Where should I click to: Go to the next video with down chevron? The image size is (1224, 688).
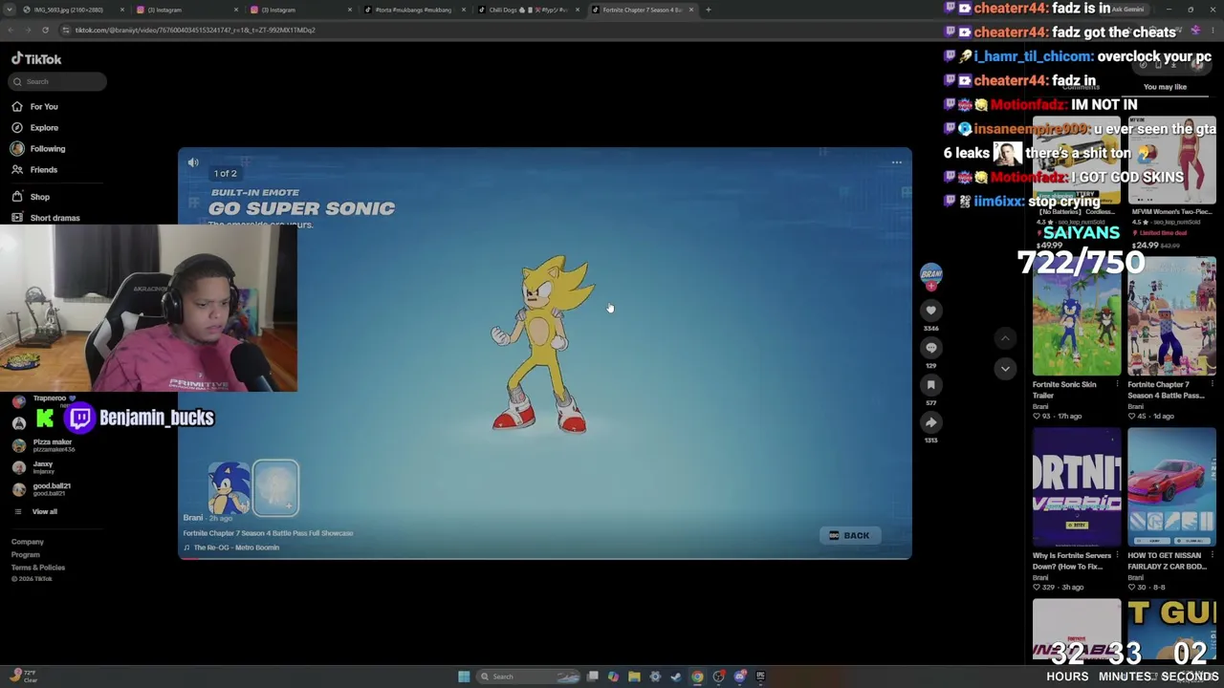[x=1005, y=369]
